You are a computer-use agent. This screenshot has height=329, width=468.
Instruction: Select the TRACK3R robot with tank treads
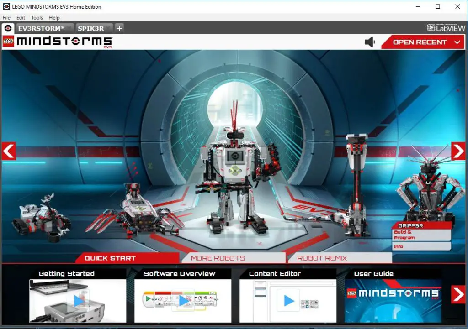pyautogui.click(x=42, y=218)
